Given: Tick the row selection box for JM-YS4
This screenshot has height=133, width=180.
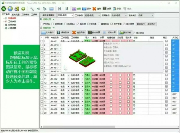Looking at the screenshot, I should 42,94.
